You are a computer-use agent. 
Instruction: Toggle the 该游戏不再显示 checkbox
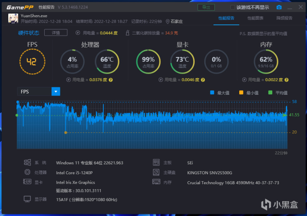click(232, 7)
